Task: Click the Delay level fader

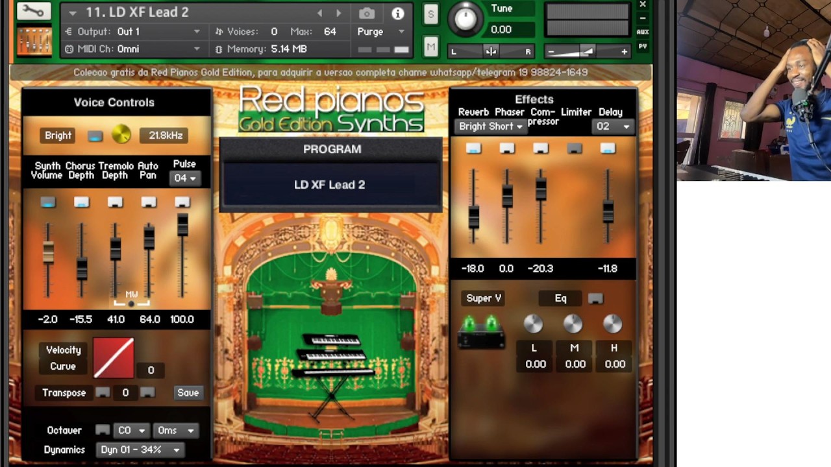Action: [x=608, y=212]
